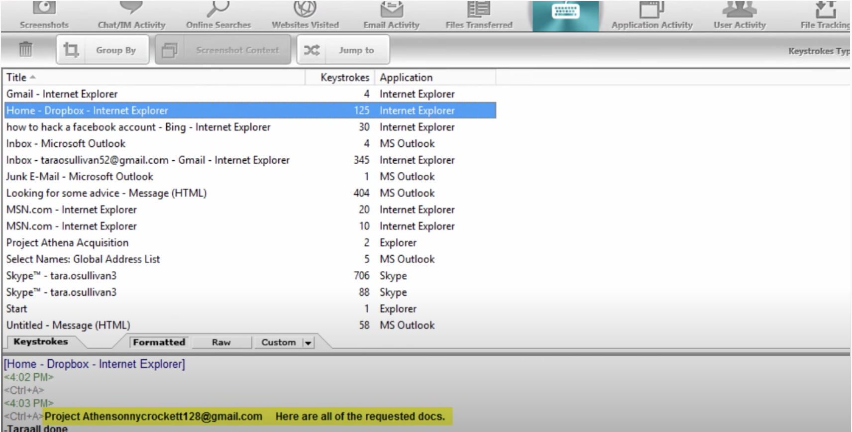Select Skype row with 706 keystrokes
Image resolution: width=852 pixels, height=432 pixels.
(x=250, y=275)
